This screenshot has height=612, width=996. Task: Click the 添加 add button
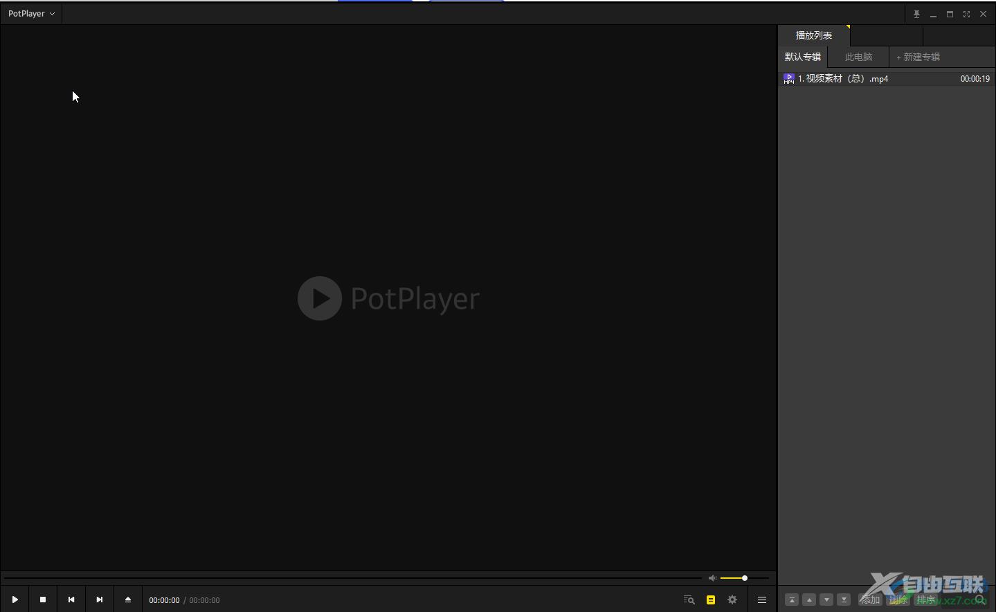[x=870, y=600]
